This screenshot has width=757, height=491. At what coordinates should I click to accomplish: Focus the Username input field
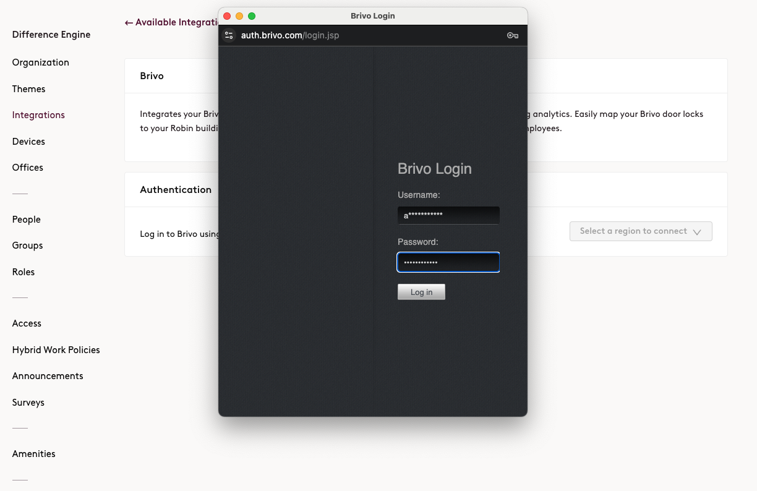click(x=448, y=215)
